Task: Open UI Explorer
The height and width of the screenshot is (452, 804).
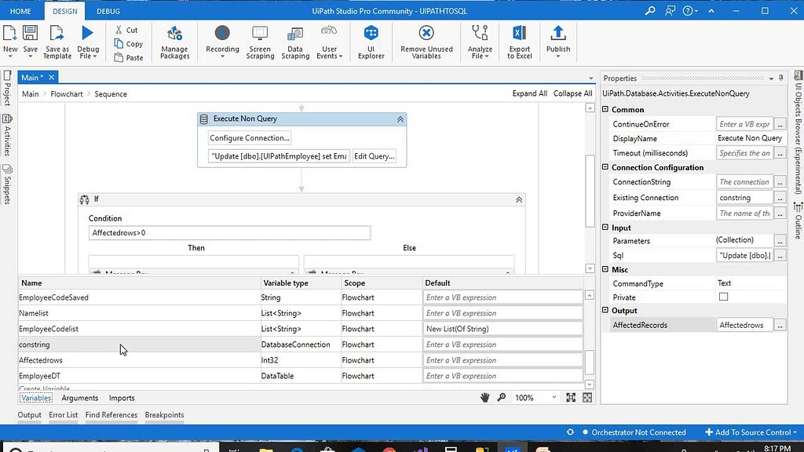Action: (x=371, y=42)
